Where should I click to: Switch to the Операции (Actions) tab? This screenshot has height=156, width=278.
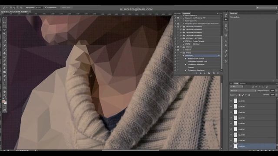point(186,13)
